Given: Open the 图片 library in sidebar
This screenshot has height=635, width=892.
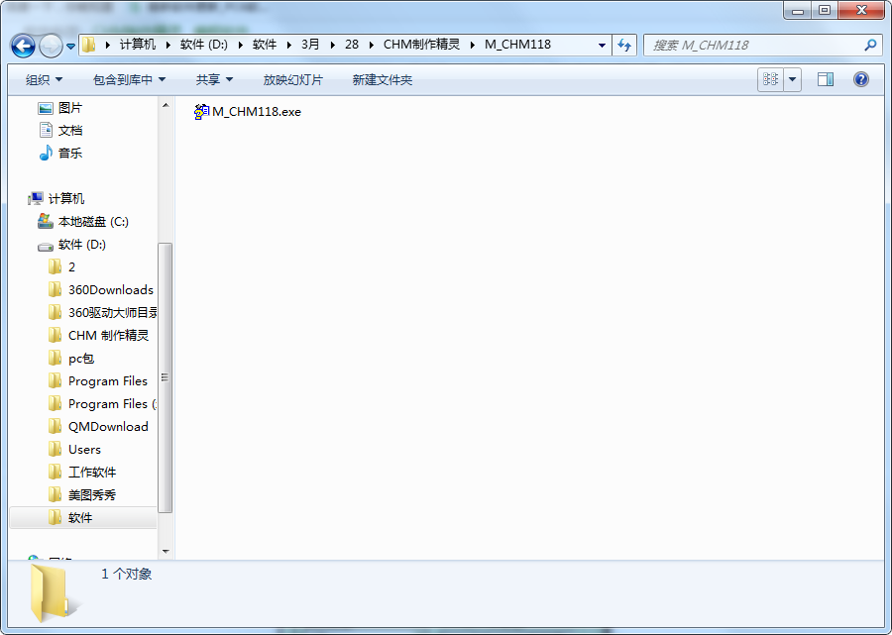Looking at the screenshot, I should click(70, 108).
